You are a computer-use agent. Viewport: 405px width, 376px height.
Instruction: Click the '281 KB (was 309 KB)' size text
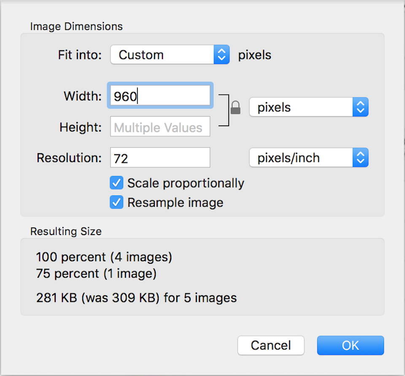(x=136, y=298)
